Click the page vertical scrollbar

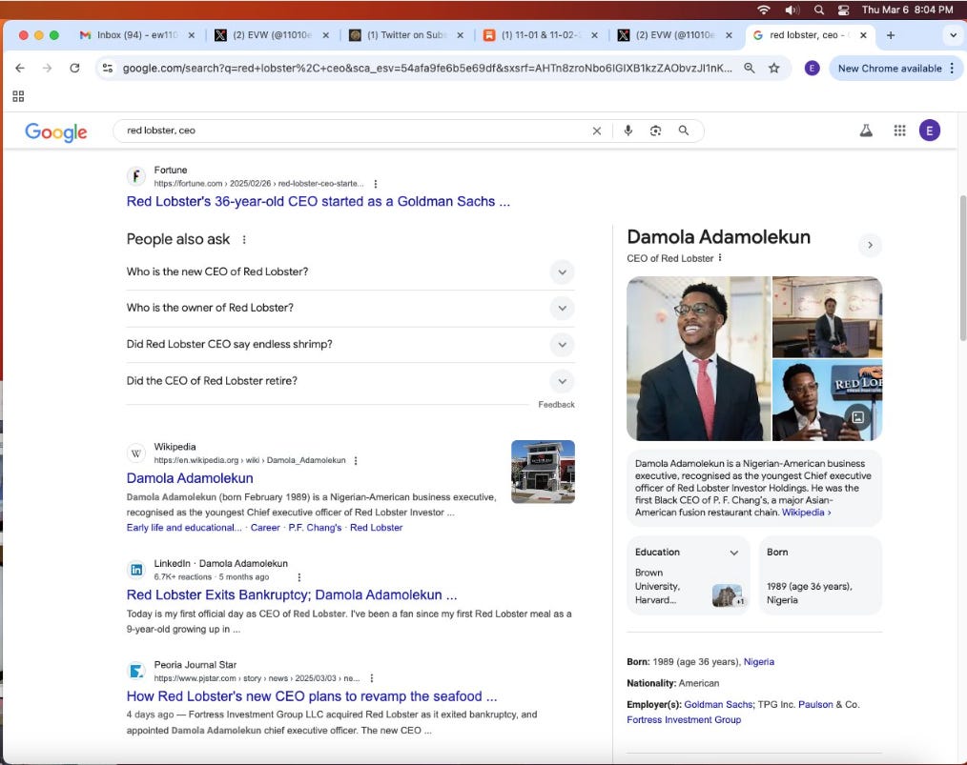click(x=962, y=268)
